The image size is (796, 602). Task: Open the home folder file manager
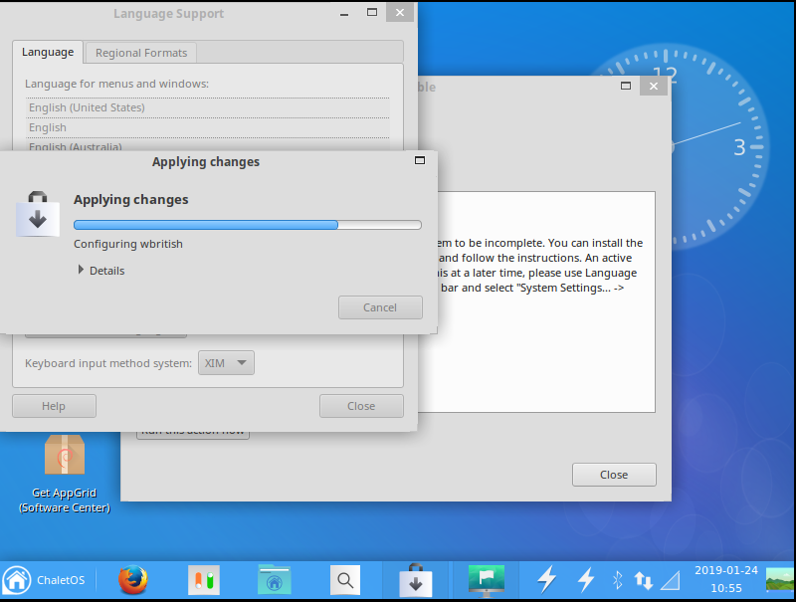click(x=274, y=580)
